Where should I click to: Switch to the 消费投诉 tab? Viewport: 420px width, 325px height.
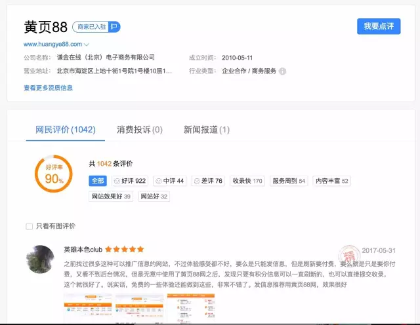pyautogui.click(x=139, y=130)
